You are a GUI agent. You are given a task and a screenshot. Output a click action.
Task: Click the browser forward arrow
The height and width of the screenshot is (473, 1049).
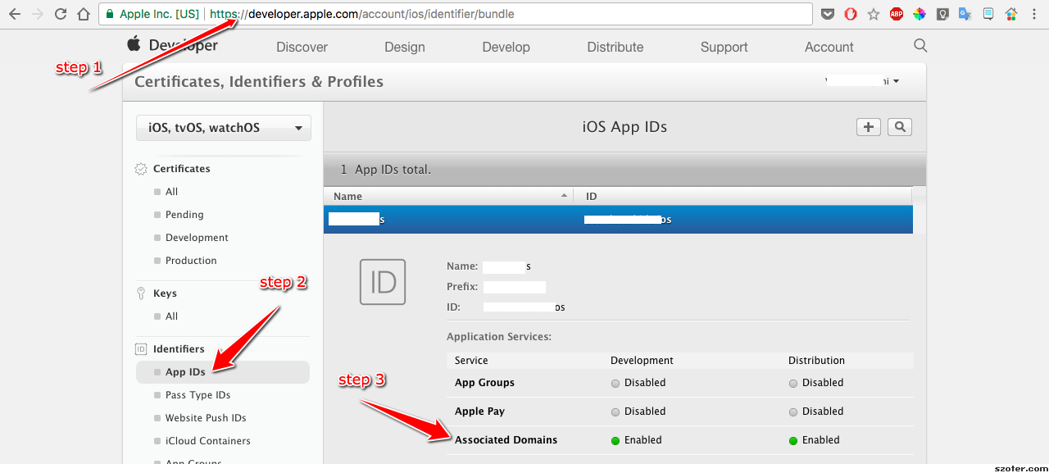pyautogui.click(x=38, y=14)
